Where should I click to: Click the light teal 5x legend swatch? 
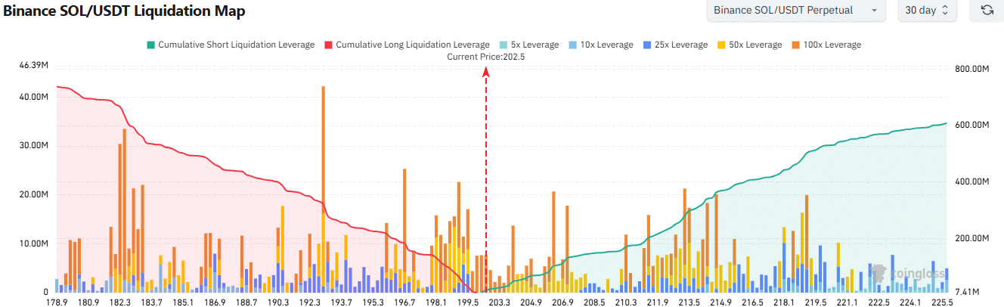[x=505, y=45]
